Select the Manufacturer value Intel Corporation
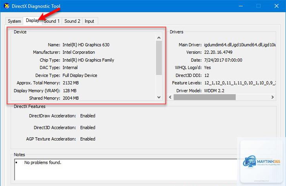The width and height of the screenshot is (286, 186). pos(79,52)
